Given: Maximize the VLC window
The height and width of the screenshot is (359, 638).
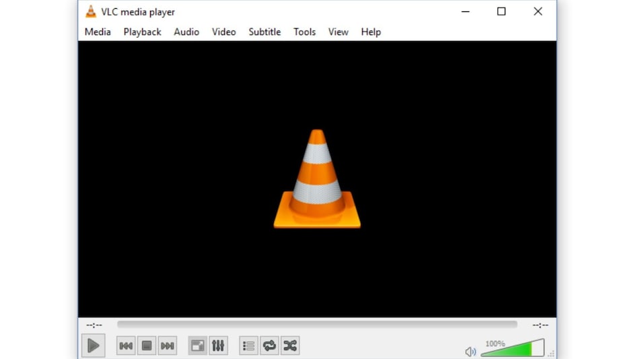Looking at the screenshot, I should click(501, 11).
